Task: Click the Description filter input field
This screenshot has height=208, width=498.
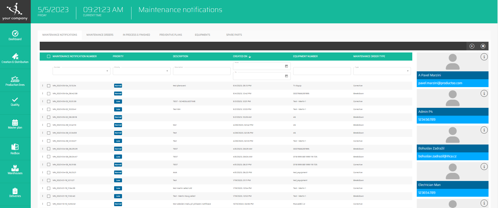Action: [202, 71]
